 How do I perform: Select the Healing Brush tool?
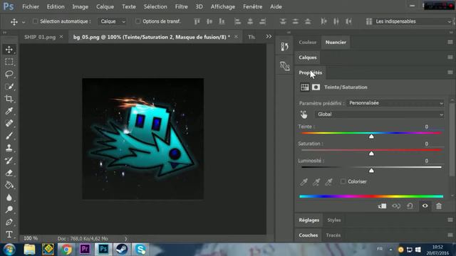click(9, 123)
